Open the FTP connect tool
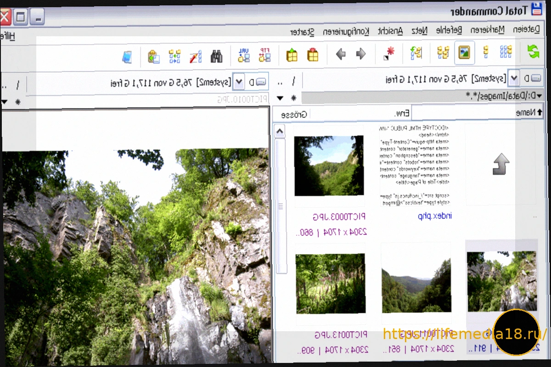Screen dimensions: 551x367 265,55
